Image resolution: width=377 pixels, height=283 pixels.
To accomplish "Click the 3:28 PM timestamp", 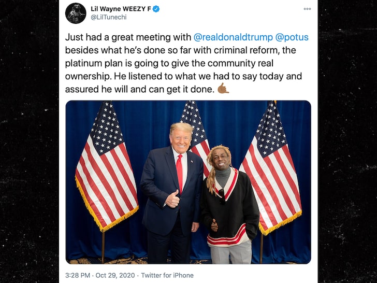I will pyautogui.click(x=78, y=275).
